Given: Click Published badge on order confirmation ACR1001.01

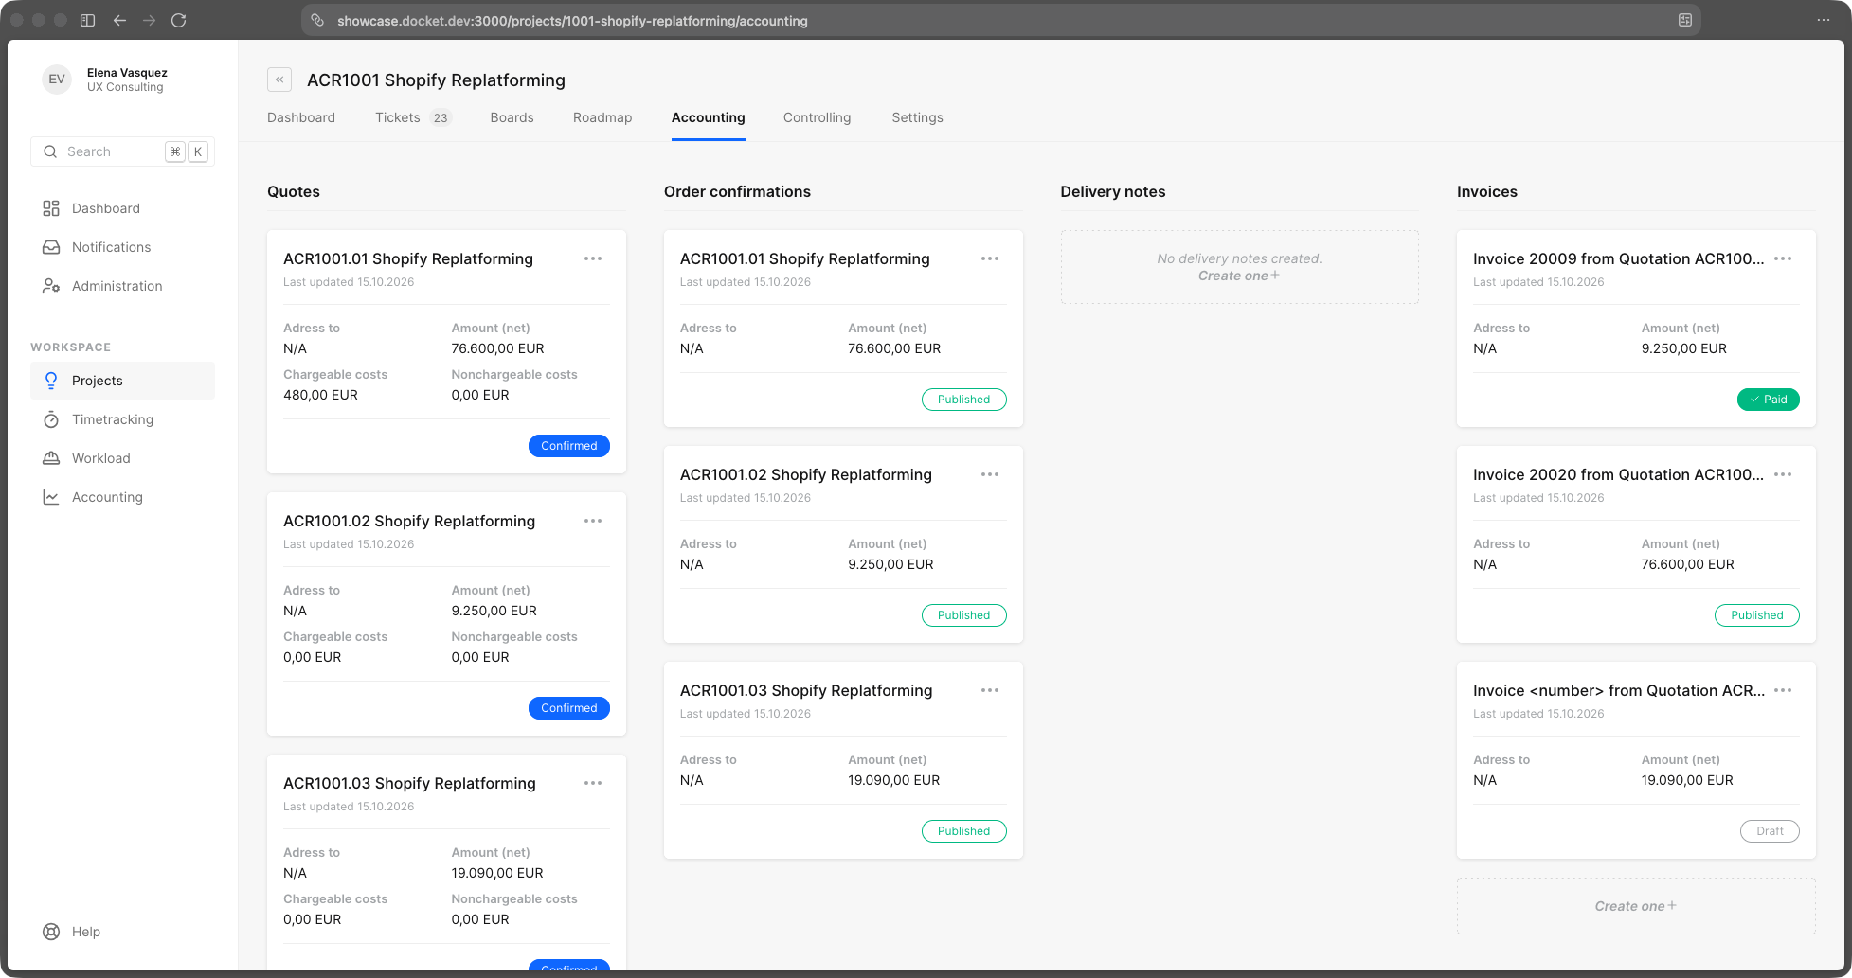Looking at the screenshot, I should 964,400.
